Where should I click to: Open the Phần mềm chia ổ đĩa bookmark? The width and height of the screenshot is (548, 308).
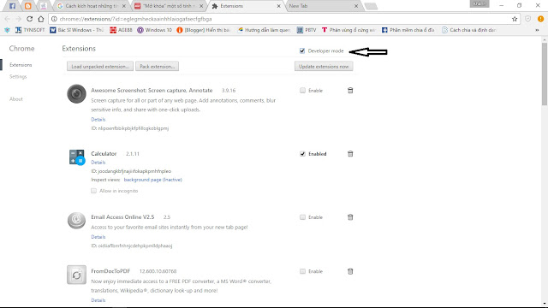[408, 30]
